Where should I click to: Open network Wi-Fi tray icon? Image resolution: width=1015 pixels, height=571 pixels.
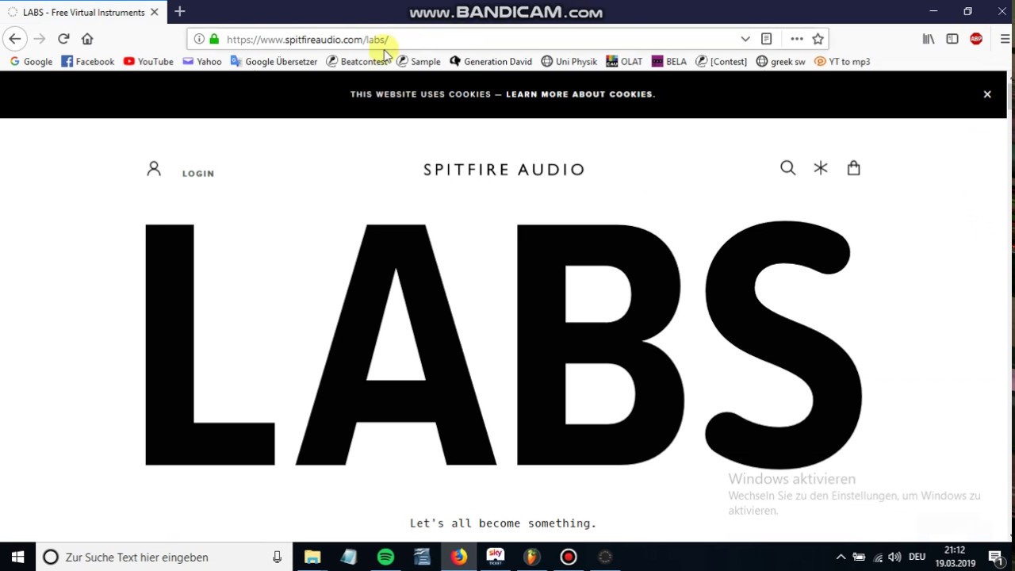click(x=878, y=557)
